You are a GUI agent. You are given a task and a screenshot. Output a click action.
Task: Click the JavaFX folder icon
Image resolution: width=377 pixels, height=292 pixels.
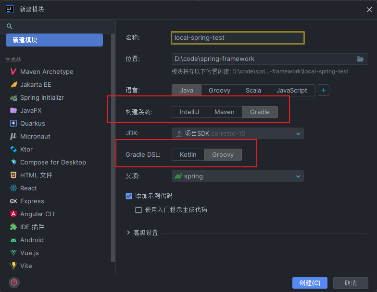(13, 110)
